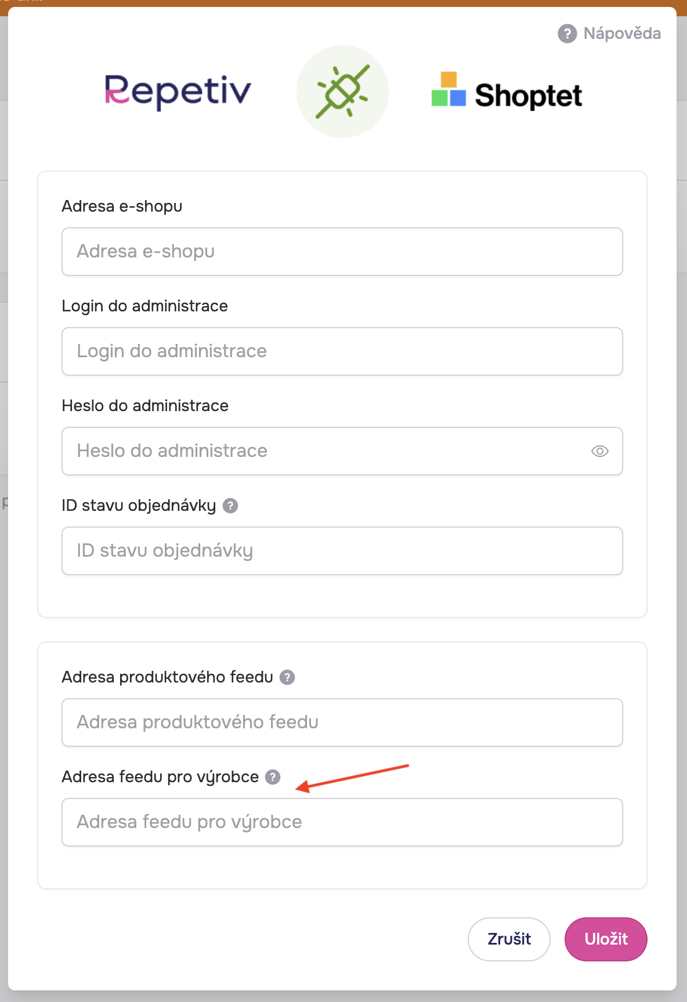The width and height of the screenshot is (687, 1002).
Task: Save settings with the Uložit button
Action: click(x=606, y=939)
